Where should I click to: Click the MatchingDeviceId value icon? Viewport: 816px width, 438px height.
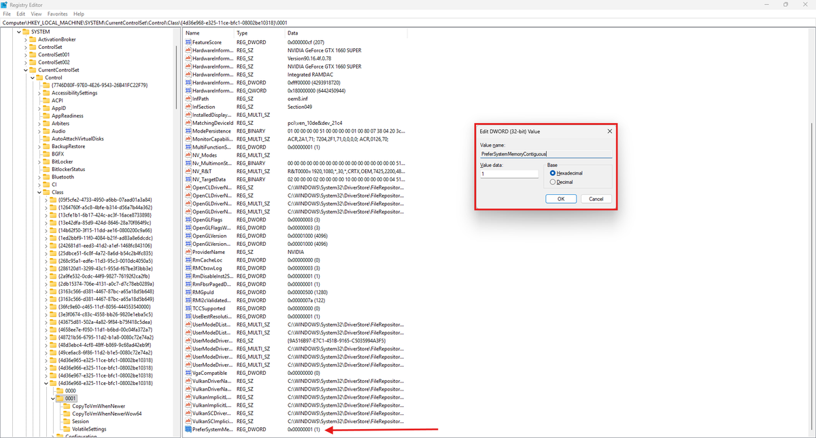pos(188,123)
